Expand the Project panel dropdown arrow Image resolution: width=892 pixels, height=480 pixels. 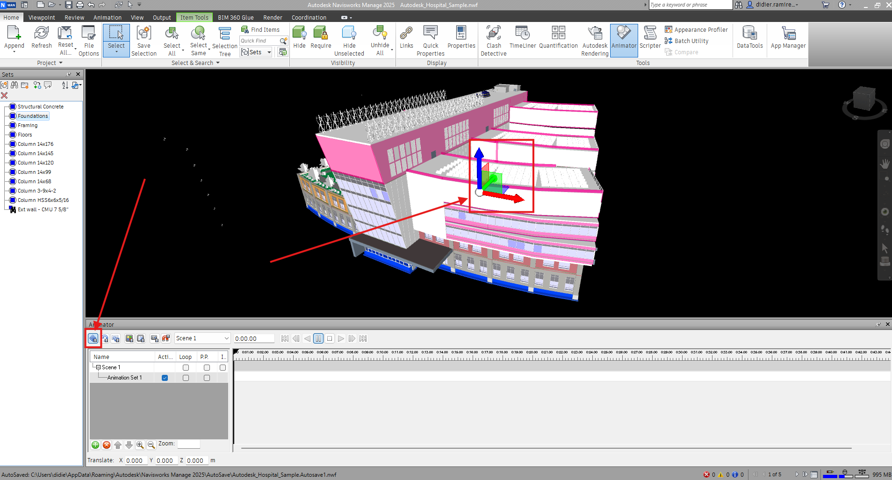click(61, 63)
